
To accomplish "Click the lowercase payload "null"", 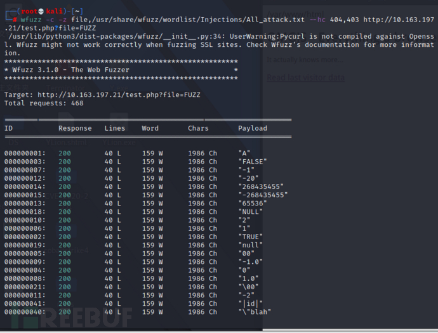I will (250, 245).
